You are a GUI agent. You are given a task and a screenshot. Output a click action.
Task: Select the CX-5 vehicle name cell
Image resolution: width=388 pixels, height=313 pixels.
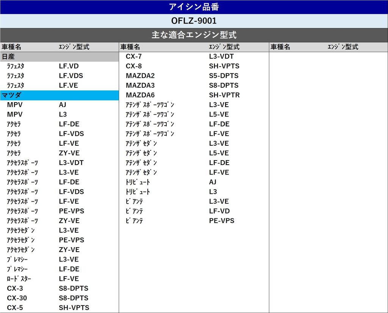pyautogui.click(x=15, y=308)
